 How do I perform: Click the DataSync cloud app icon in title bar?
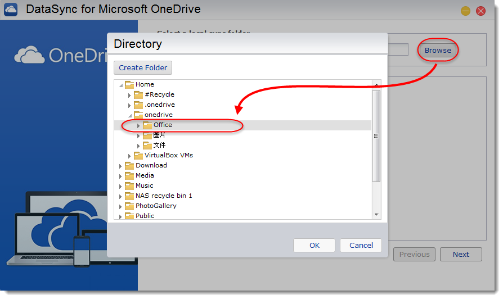click(x=11, y=10)
